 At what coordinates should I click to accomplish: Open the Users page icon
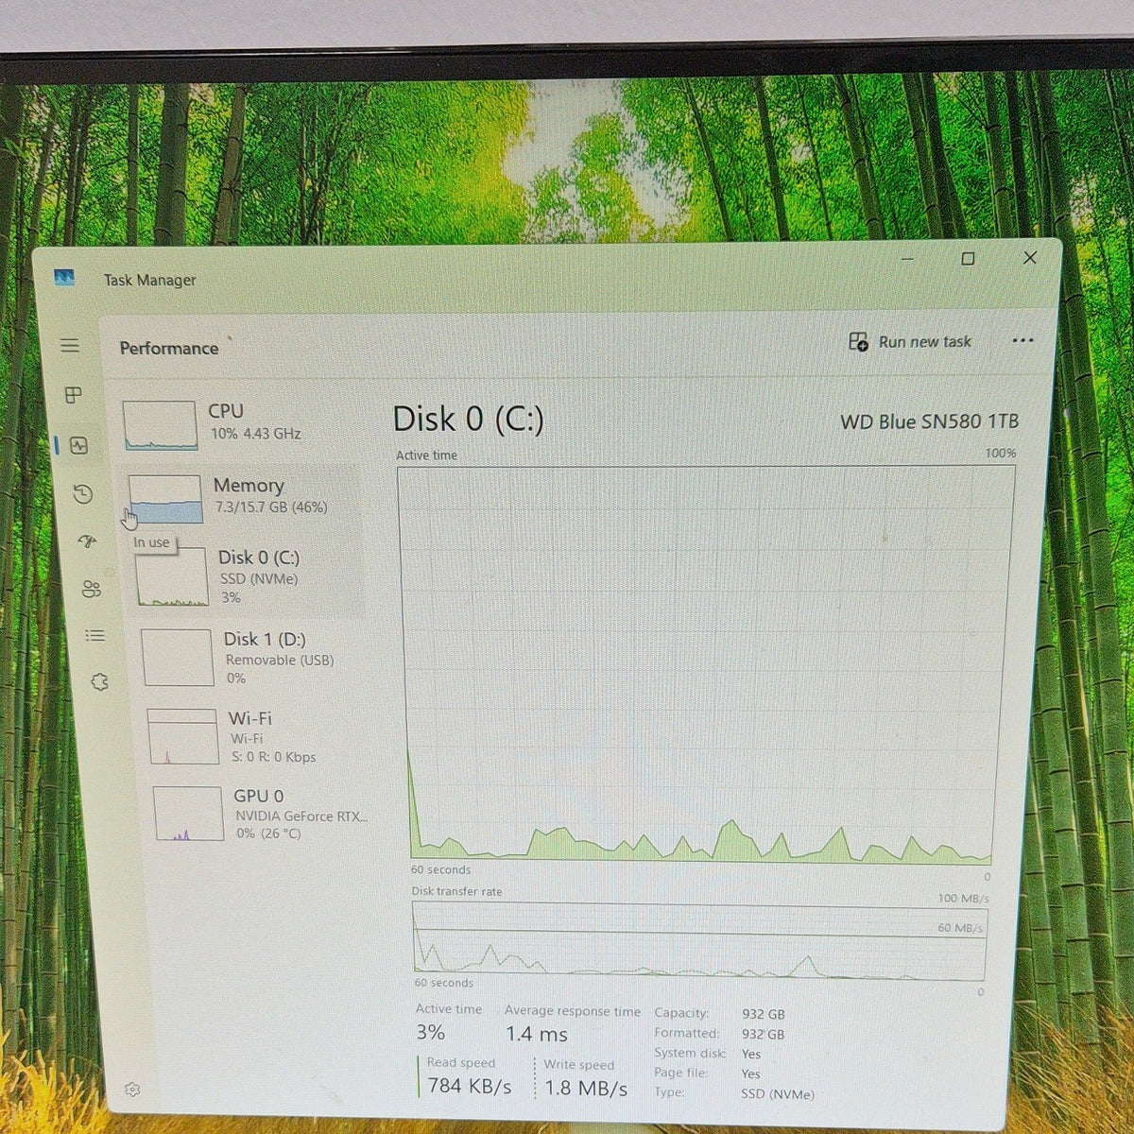[91, 590]
